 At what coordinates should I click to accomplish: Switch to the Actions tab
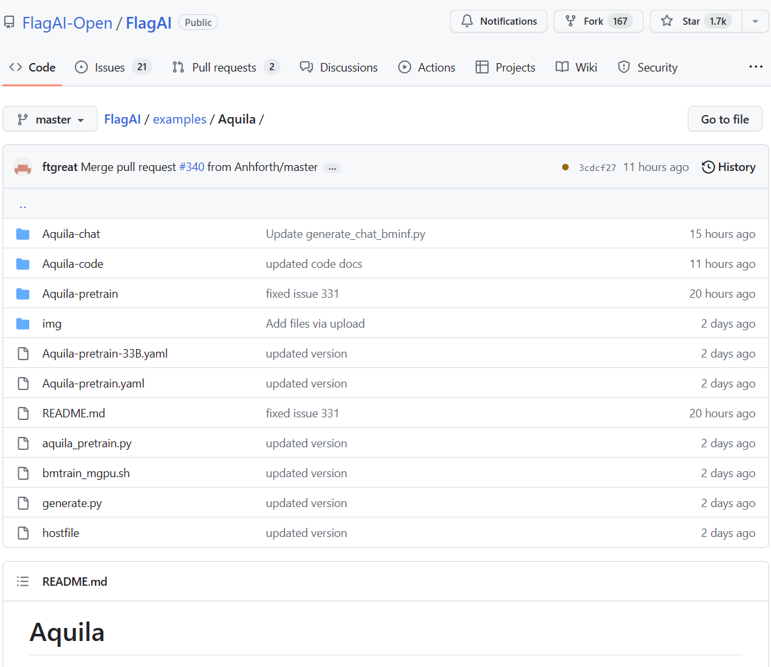pos(426,67)
